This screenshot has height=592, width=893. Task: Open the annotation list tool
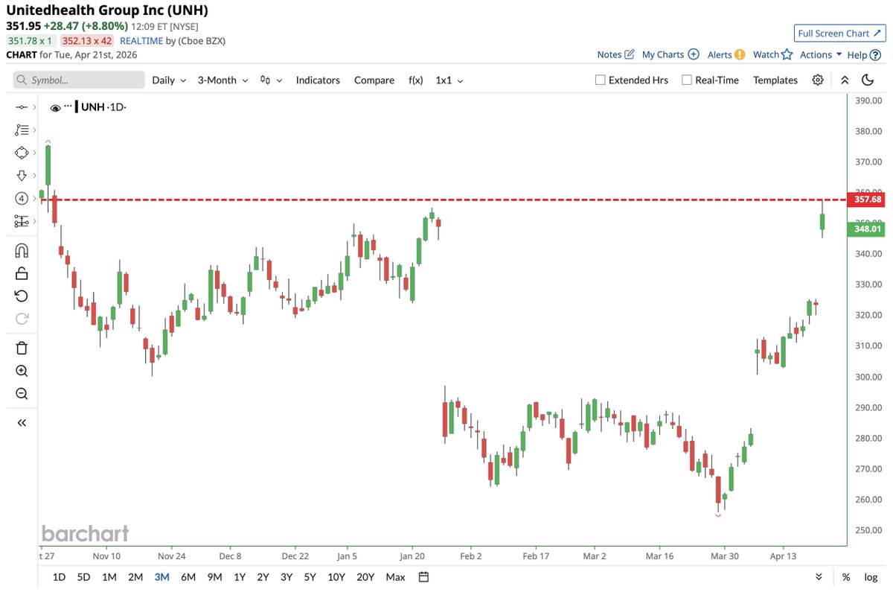[x=21, y=130]
